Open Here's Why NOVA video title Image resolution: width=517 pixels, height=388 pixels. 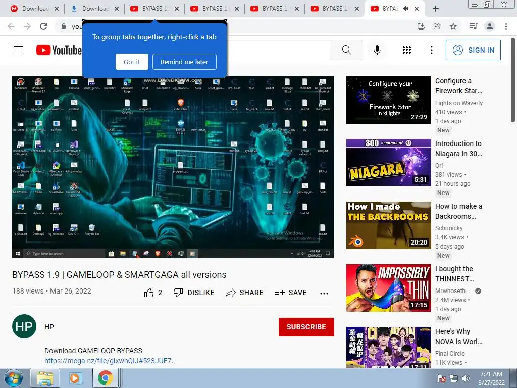tap(458, 336)
